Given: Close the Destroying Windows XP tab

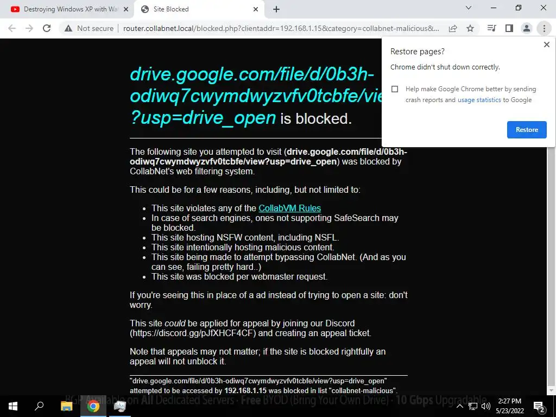Looking at the screenshot, I should click(126, 9).
